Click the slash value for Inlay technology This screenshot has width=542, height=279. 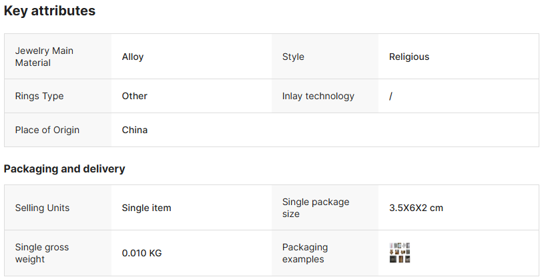click(x=390, y=96)
